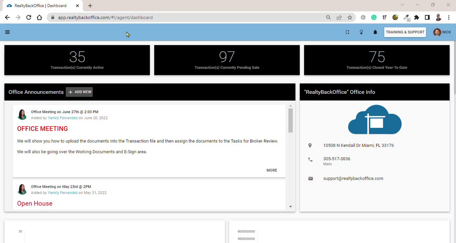Viewport: 456px width, 243px height.
Task: Go back in browser history
Action: click(x=7, y=17)
